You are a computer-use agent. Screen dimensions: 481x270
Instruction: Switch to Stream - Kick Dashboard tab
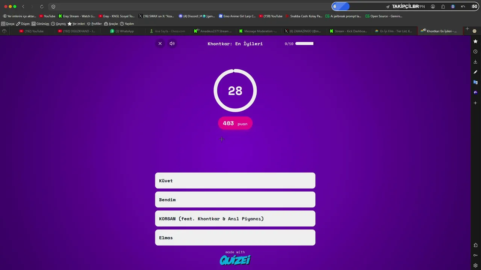click(348, 31)
